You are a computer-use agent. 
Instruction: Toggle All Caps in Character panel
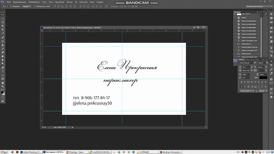click(x=248, y=82)
